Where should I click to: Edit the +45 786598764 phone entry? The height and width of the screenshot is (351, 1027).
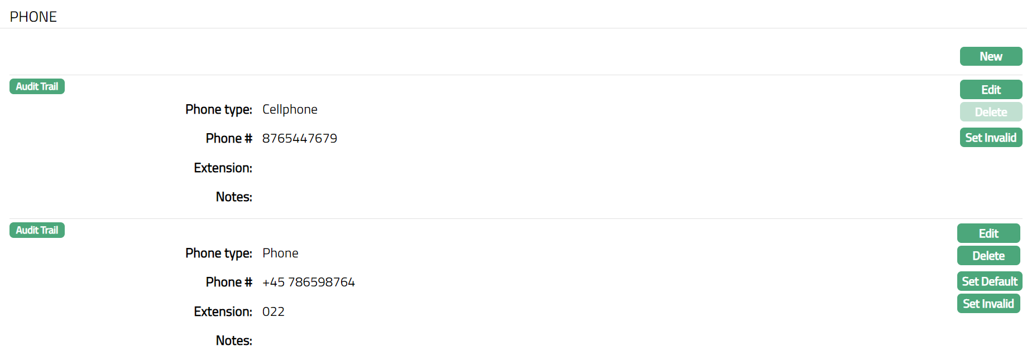tap(988, 233)
